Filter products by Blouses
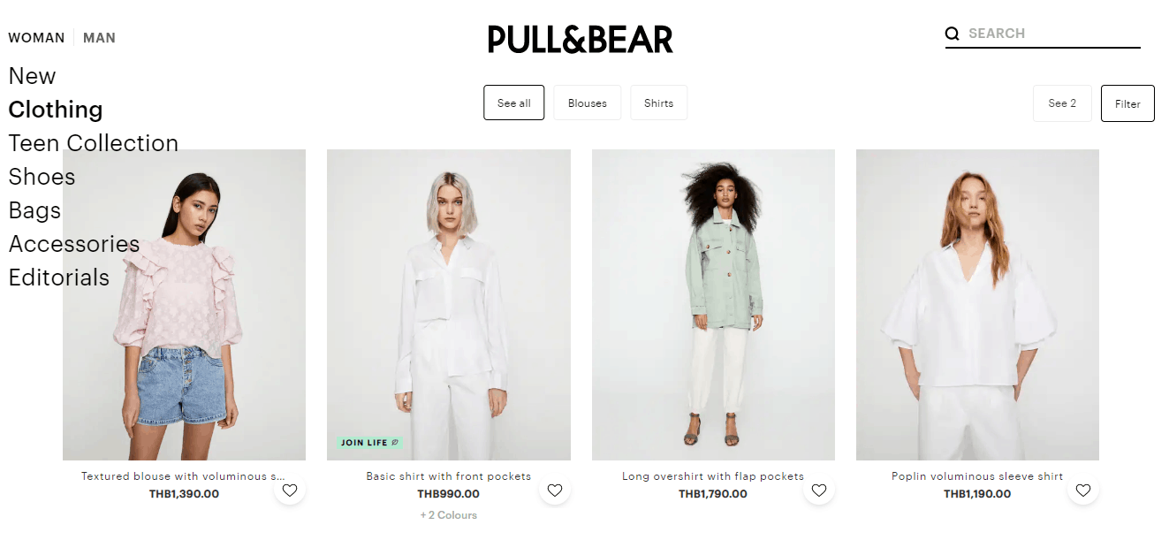Image resolution: width=1169 pixels, height=540 pixels. point(588,103)
